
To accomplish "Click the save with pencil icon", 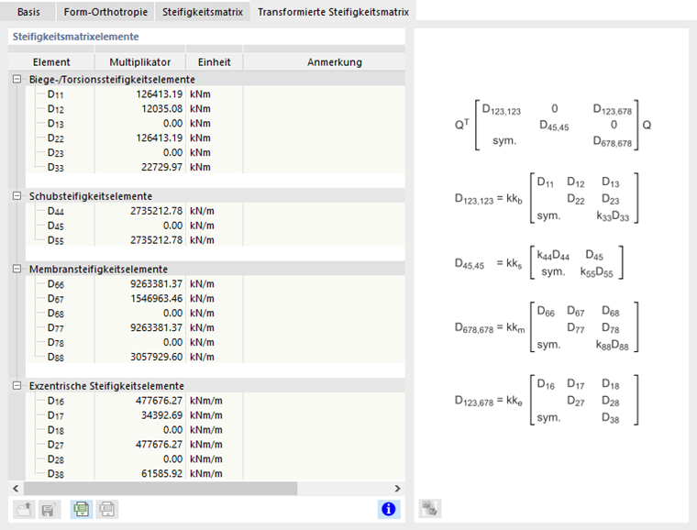I will pos(49,509).
